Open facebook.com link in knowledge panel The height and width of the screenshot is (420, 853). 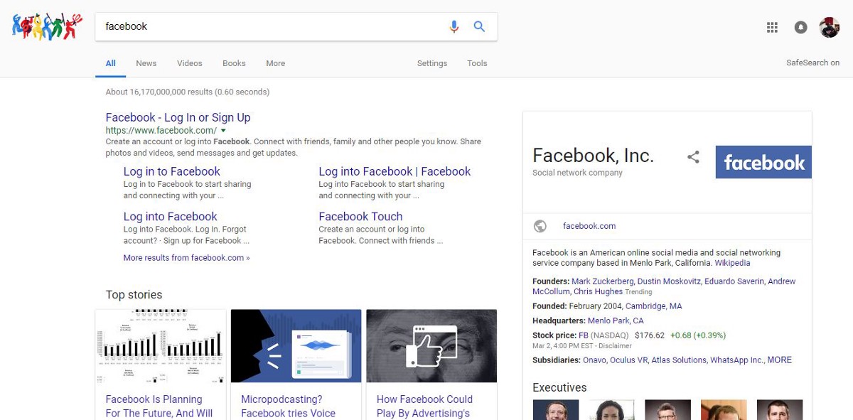tap(589, 226)
